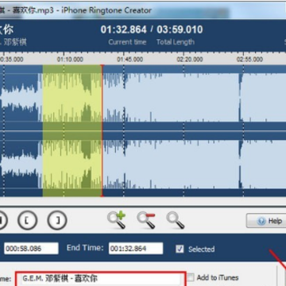Viewport: 286px width, 286px height.
Task: Click the zoom out magnifier icon
Action: 146,220
